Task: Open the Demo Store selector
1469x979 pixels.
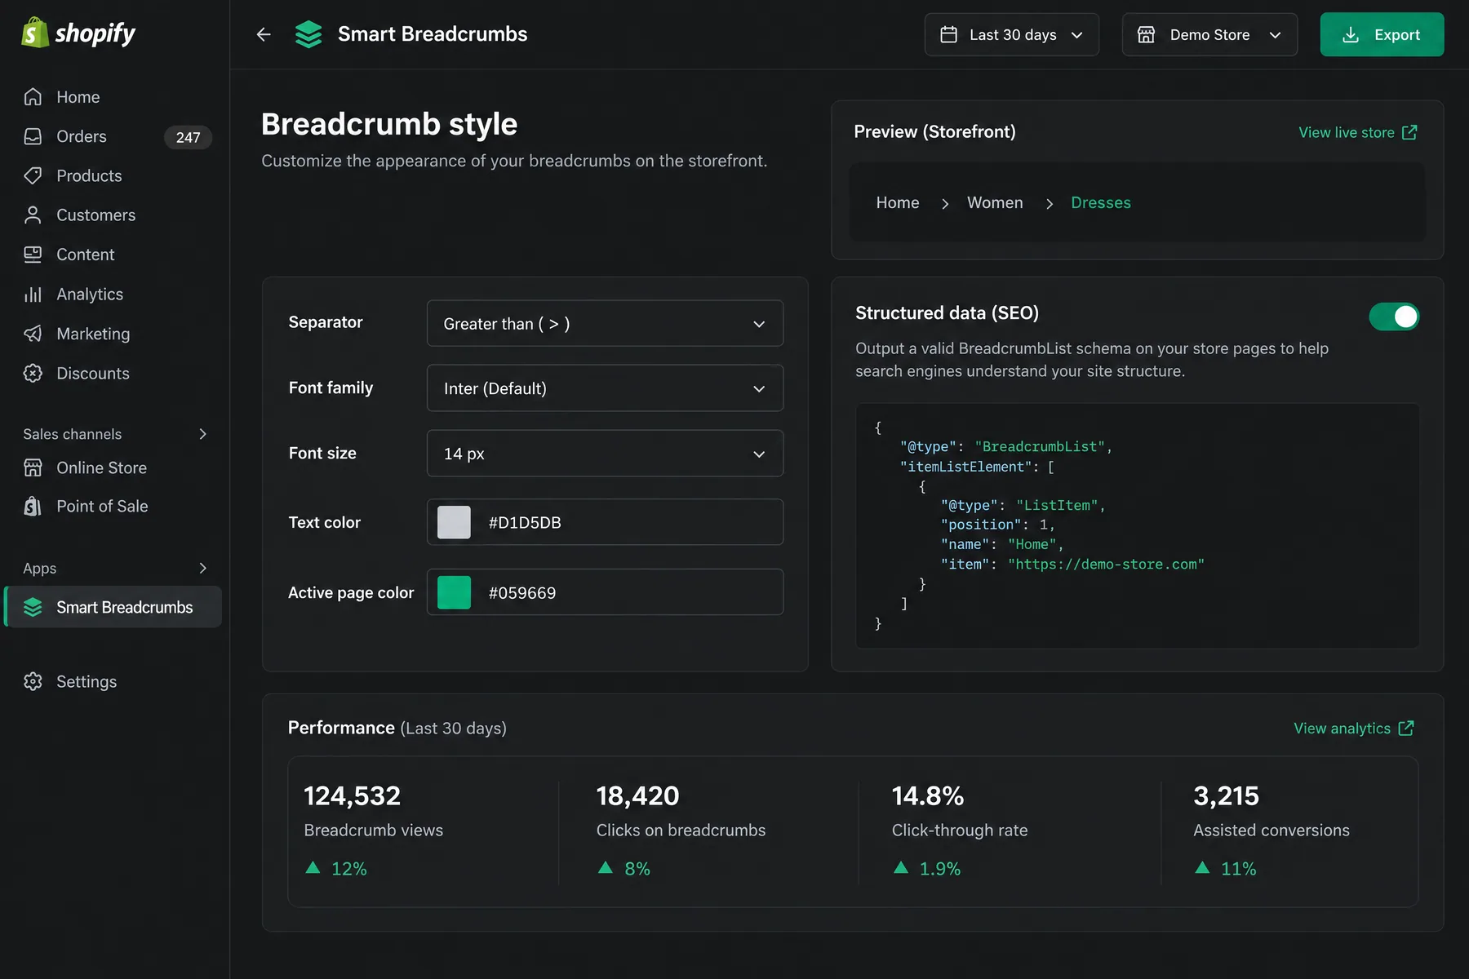Action: 1209,34
